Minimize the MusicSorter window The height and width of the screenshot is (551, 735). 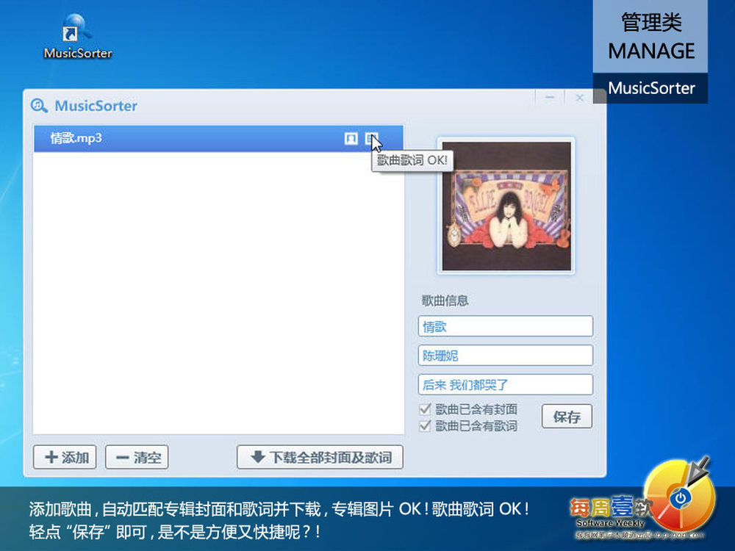550,98
